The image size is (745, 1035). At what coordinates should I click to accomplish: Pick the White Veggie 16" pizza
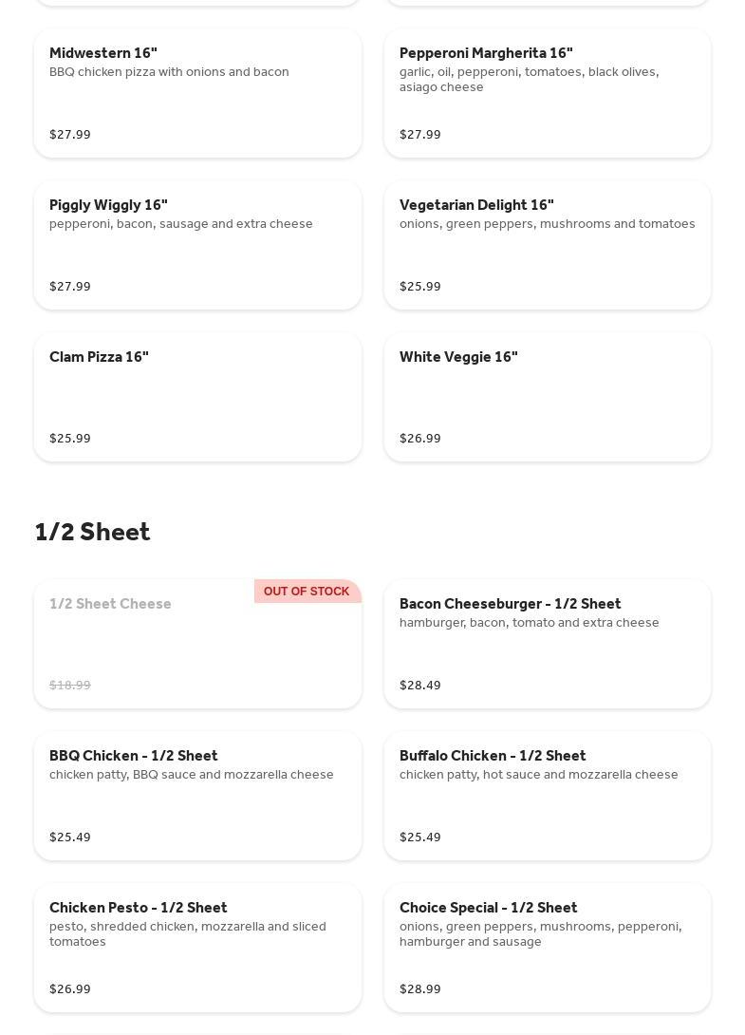[x=547, y=398]
